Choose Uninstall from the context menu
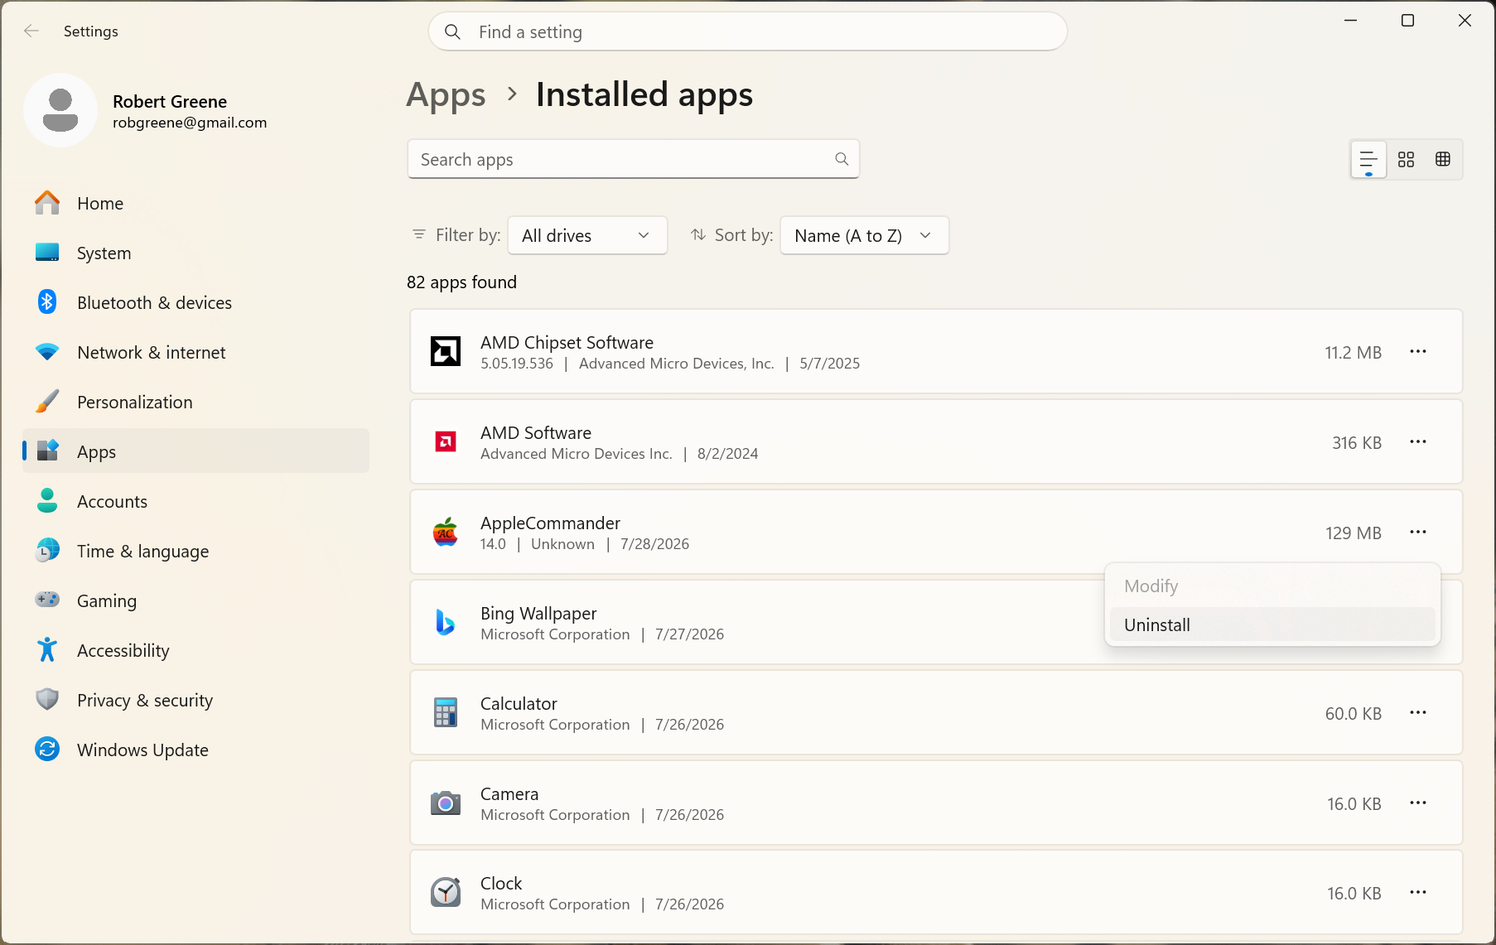The width and height of the screenshot is (1496, 945). (1272, 624)
